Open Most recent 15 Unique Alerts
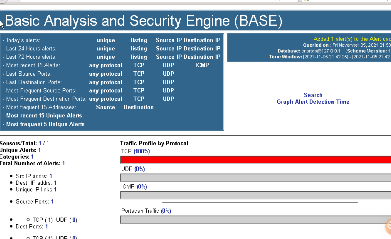This screenshot has width=391, height=239. point(44,116)
